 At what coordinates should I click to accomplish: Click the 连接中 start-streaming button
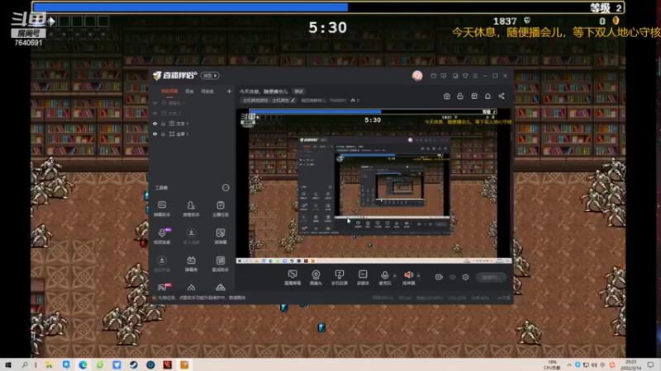click(x=491, y=277)
